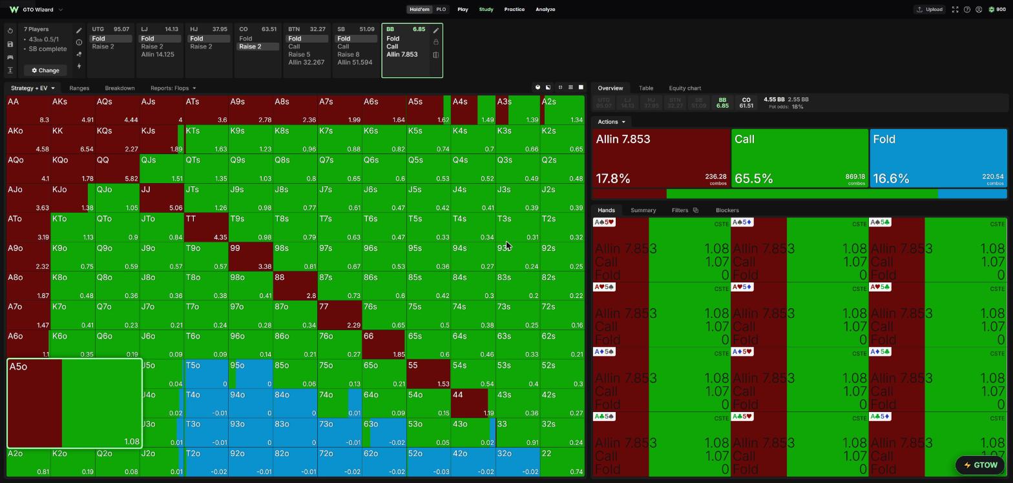Open the user account profile icon

[979, 10]
